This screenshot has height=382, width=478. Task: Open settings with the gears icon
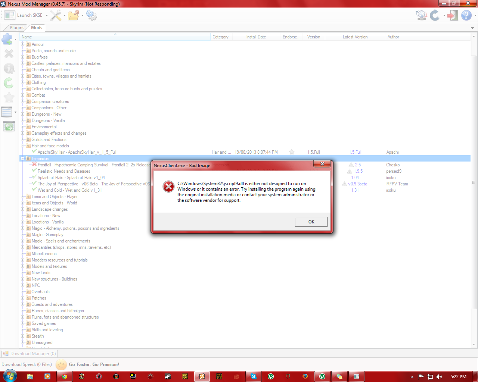pos(91,15)
